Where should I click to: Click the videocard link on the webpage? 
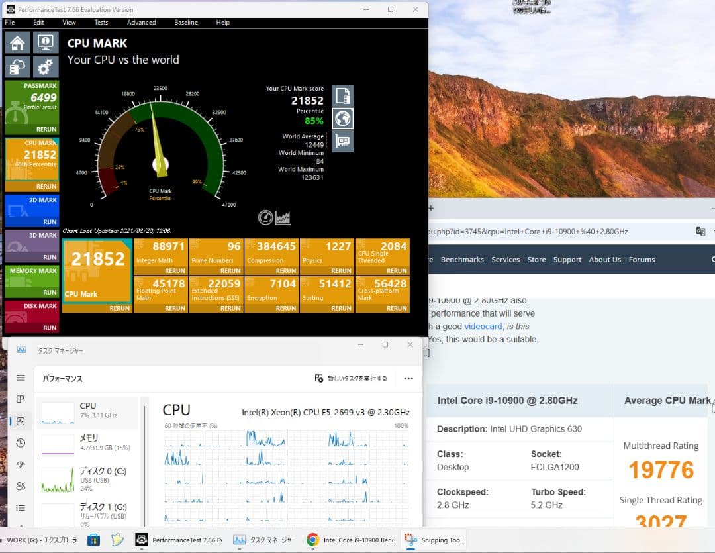tap(483, 326)
